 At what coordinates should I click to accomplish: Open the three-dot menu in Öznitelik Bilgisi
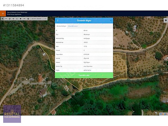(x=58, y=20)
